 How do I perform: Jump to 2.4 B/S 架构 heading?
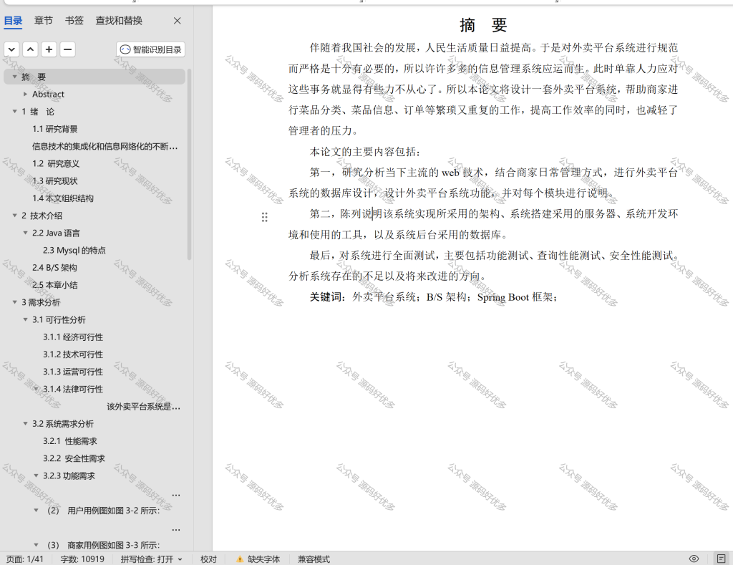pos(54,268)
